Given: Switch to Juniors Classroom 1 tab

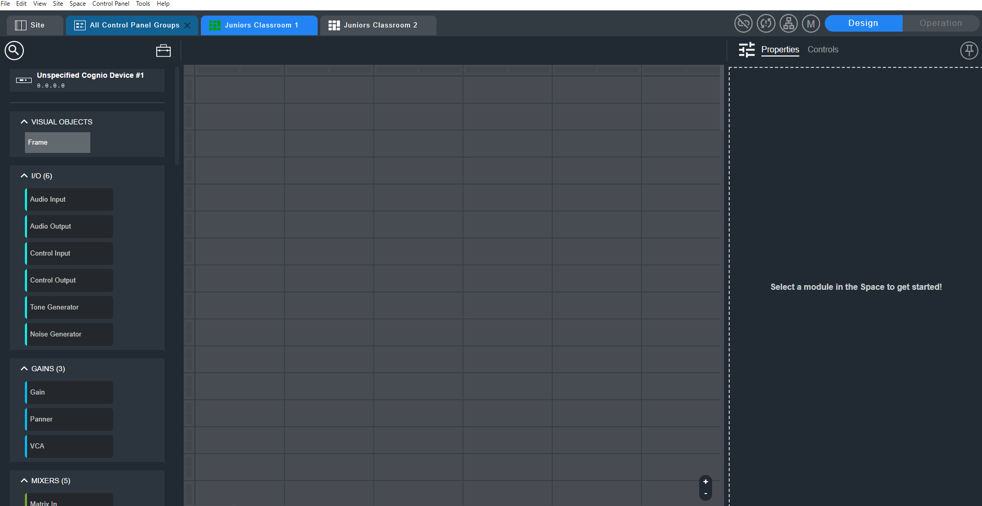Looking at the screenshot, I should 259,25.
